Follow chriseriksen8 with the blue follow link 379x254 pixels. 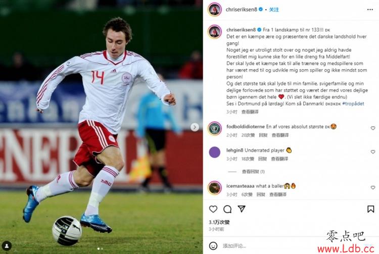[x=274, y=10]
